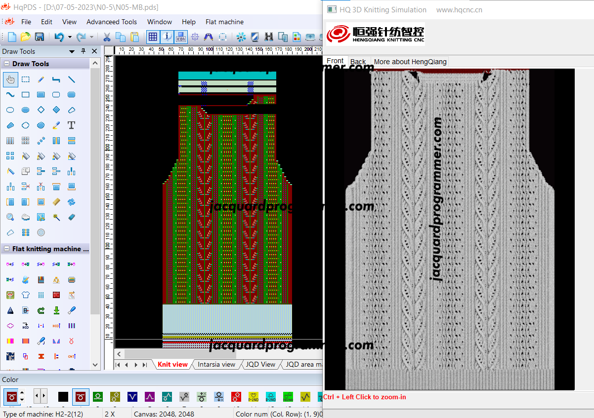Open the Advanceed Tools menu
This screenshot has height=418, width=594.
112,22
